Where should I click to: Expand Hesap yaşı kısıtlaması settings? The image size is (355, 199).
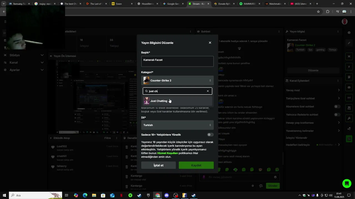(339, 122)
